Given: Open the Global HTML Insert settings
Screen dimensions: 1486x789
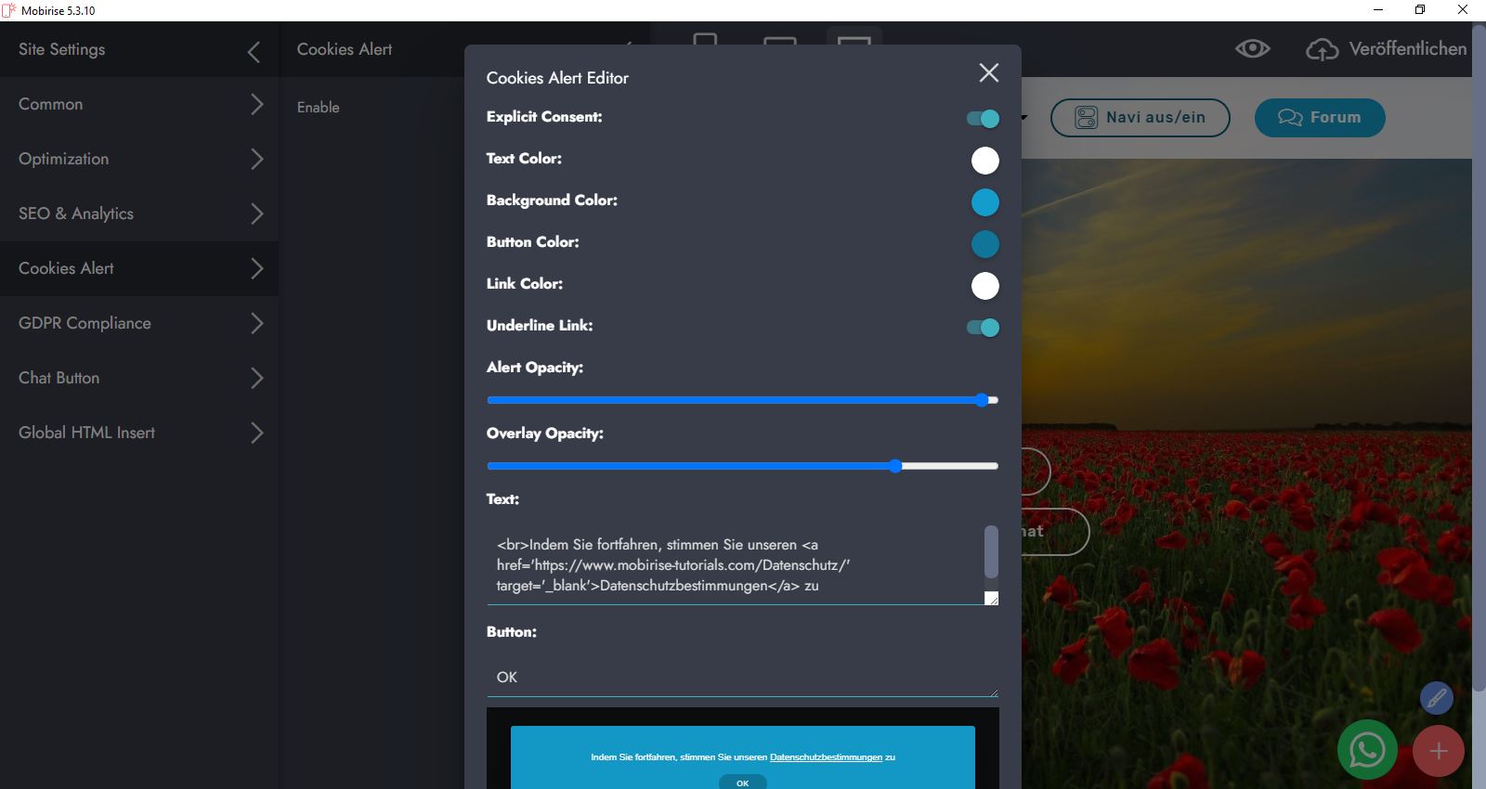Looking at the screenshot, I should tap(139, 433).
